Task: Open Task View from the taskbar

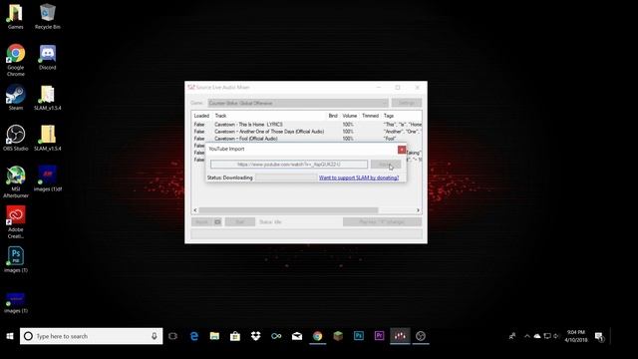Action: 172,336
